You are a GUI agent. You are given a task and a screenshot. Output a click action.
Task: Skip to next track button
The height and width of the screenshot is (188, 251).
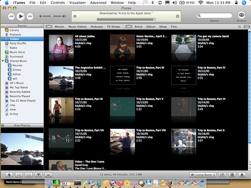30,16
